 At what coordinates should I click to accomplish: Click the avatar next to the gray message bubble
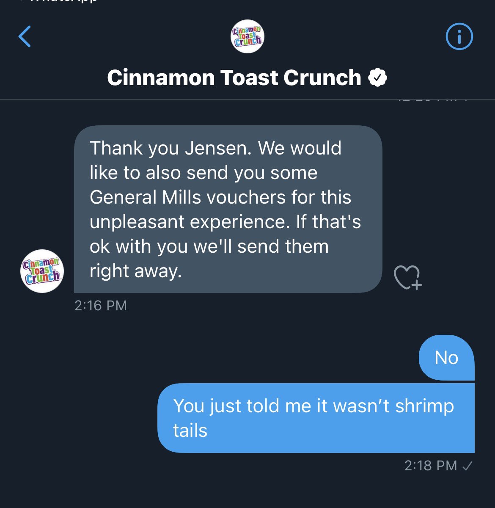pyautogui.click(x=41, y=271)
